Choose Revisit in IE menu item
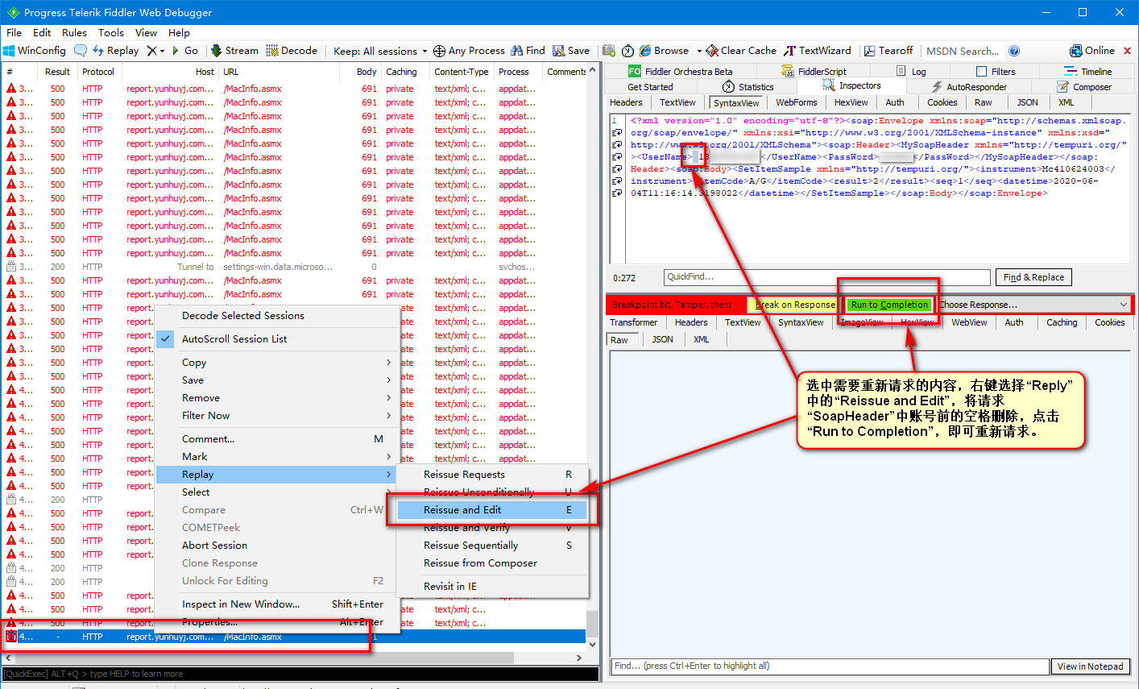The height and width of the screenshot is (689, 1139). pos(493,587)
